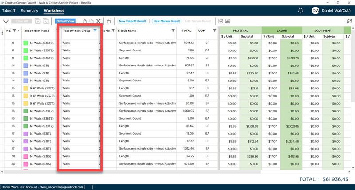Click labor subtotal $413.95

coord(293,156)
